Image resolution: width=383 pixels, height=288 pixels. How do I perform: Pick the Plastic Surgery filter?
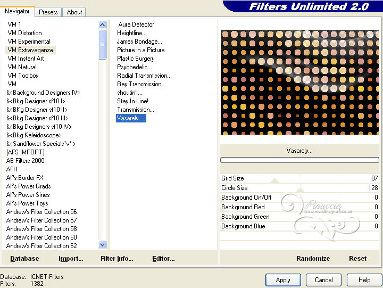[x=136, y=59]
